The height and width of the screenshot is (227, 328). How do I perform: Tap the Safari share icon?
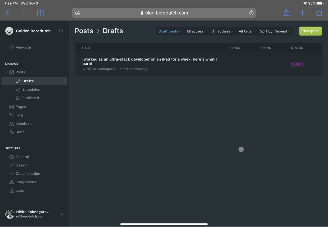point(286,13)
